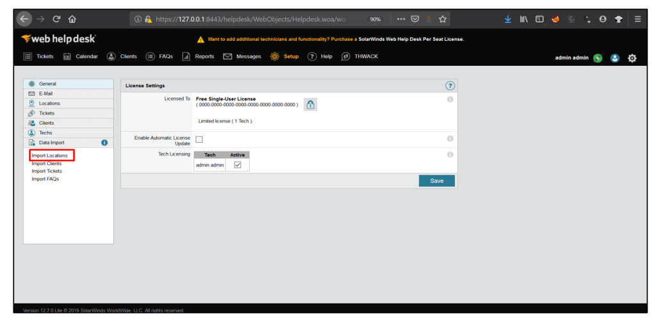Image resolution: width=656 pixels, height=322 pixels.
Task: Select General in setup sidebar
Action: pyautogui.click(x=69, y=84)
